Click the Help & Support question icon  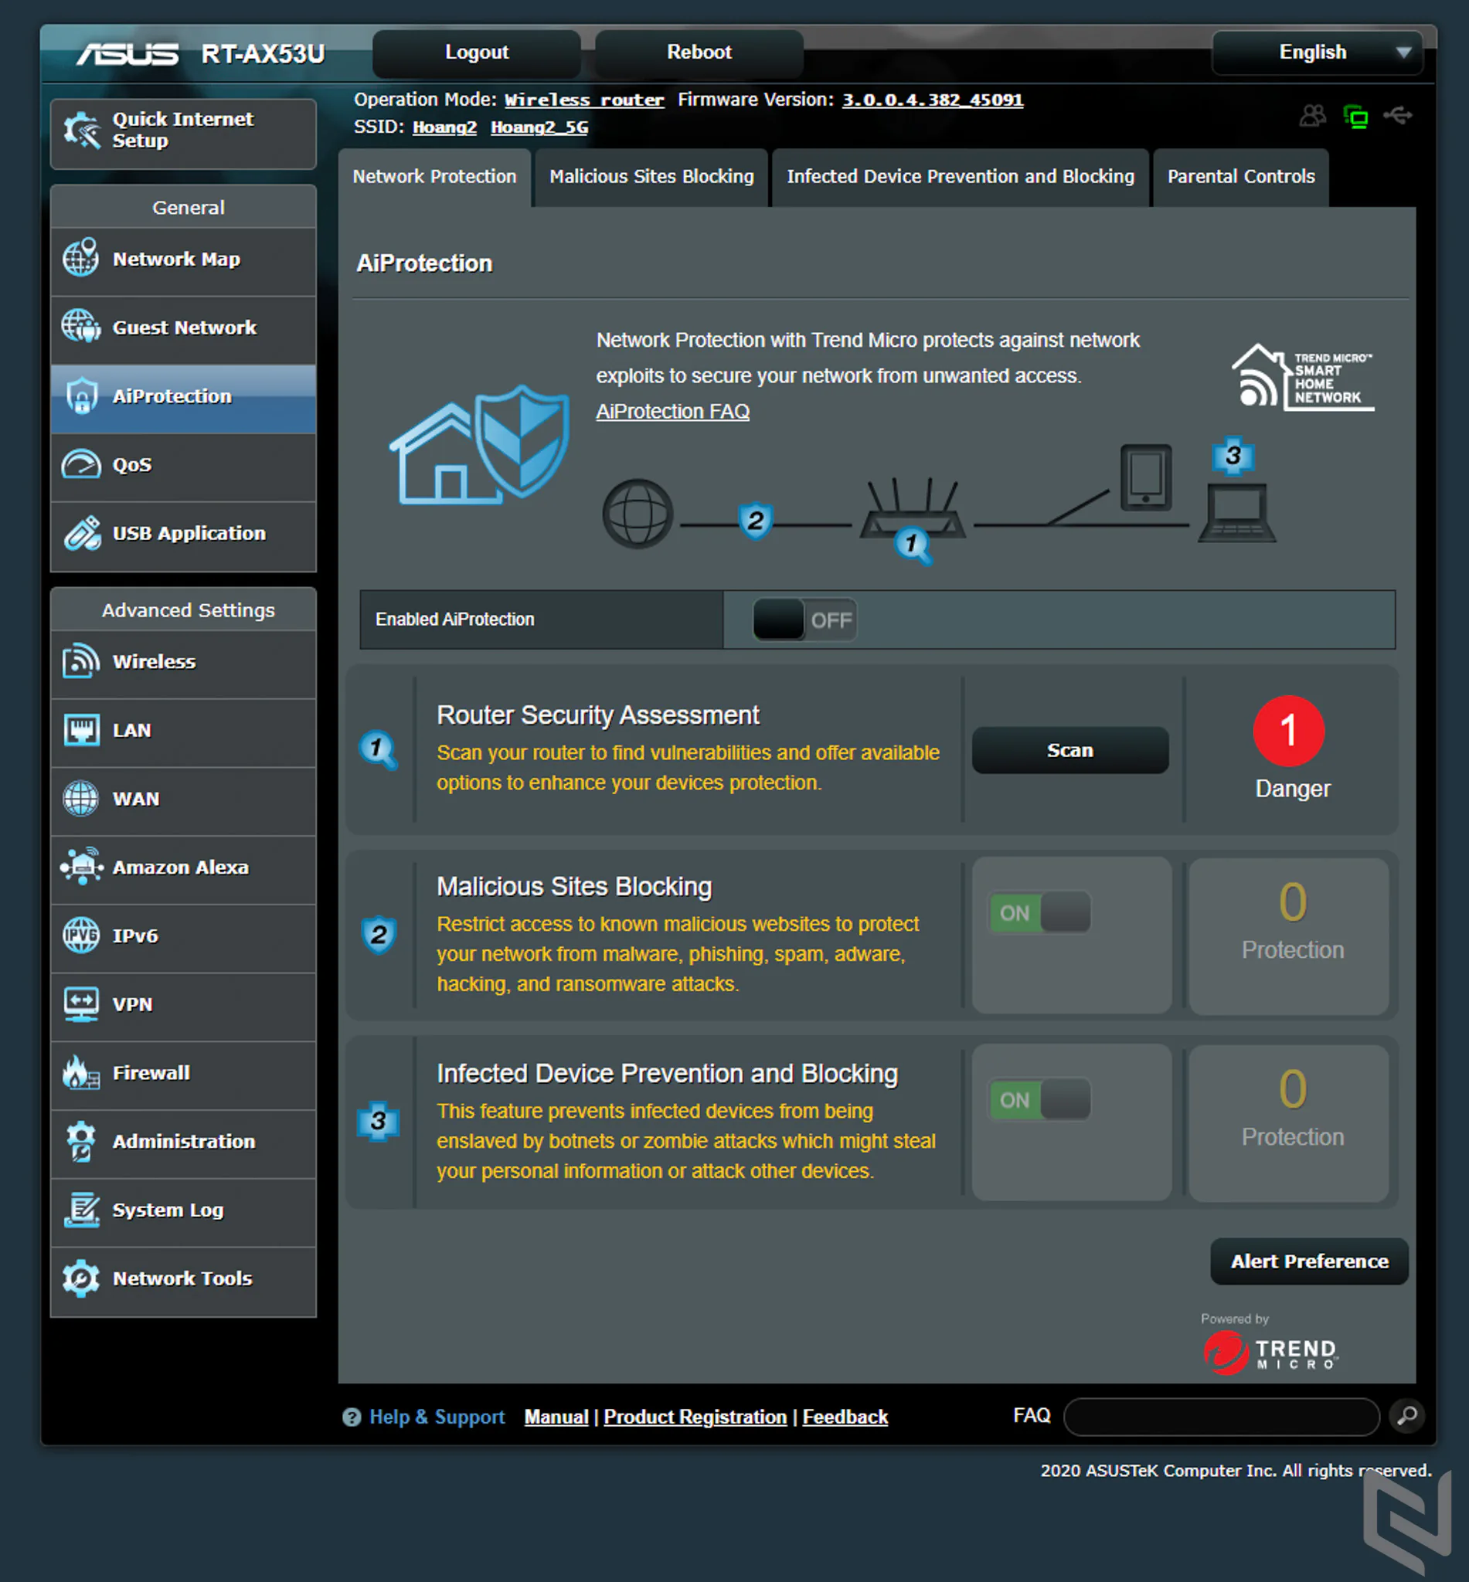352,1417
